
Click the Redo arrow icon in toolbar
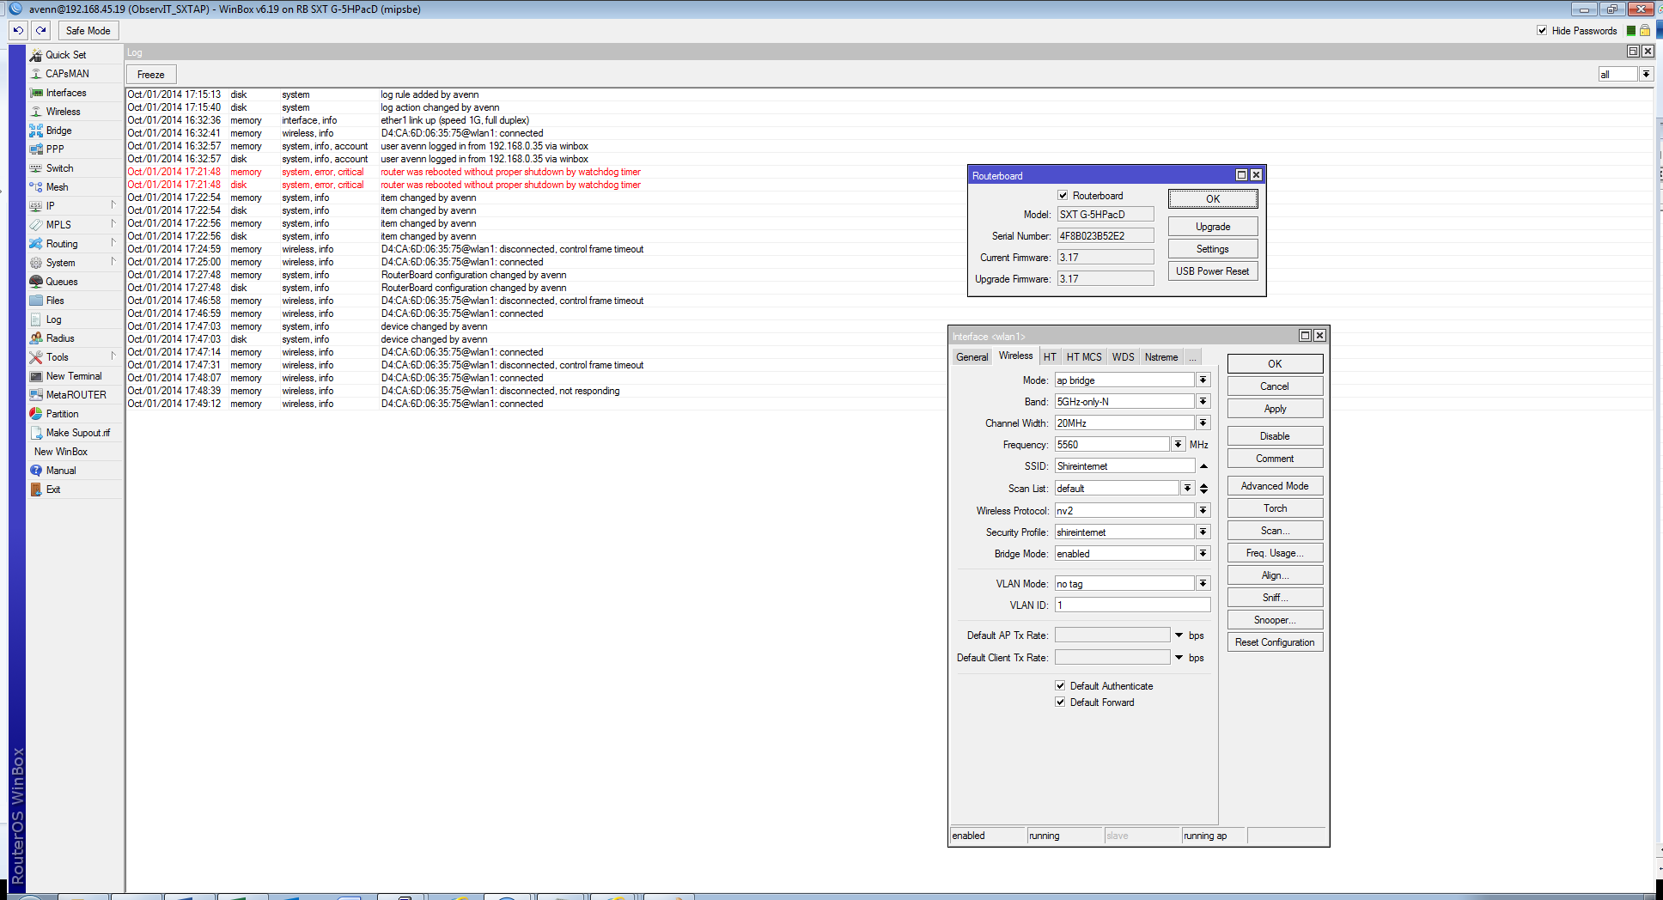40,30
